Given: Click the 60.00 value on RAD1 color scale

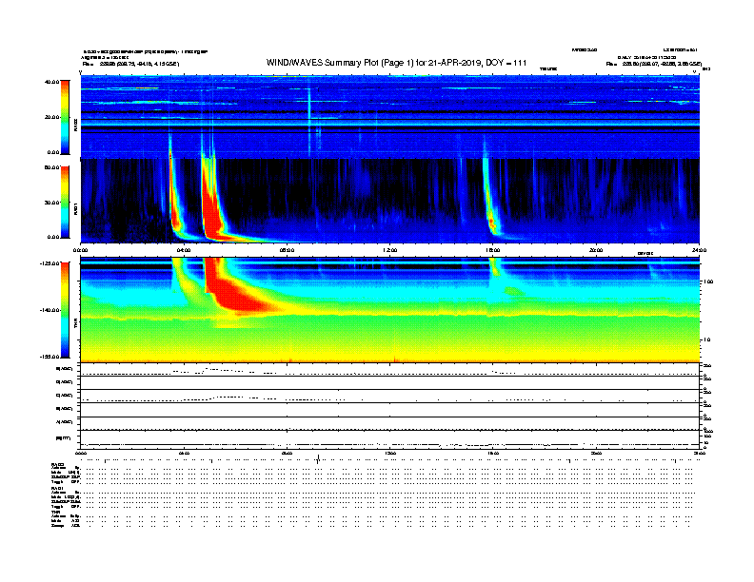Looking at the screenshot, I should click(52, 167).
